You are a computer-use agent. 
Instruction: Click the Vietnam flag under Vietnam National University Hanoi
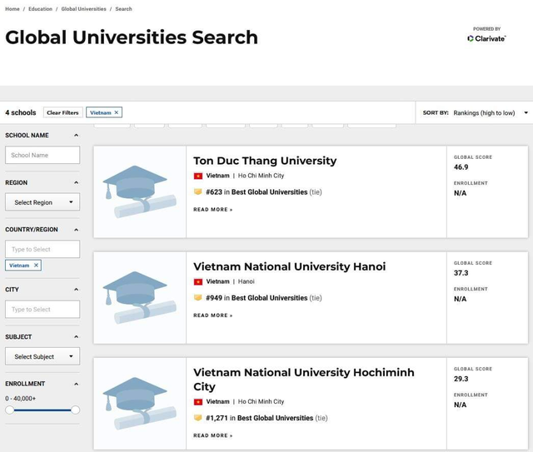point(198,282)
